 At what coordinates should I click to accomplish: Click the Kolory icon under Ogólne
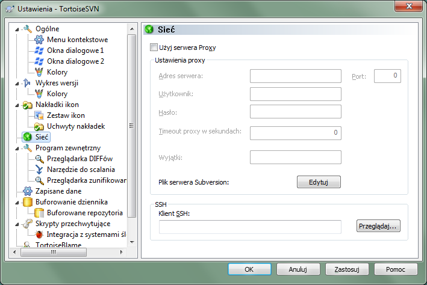click(39, 72)
